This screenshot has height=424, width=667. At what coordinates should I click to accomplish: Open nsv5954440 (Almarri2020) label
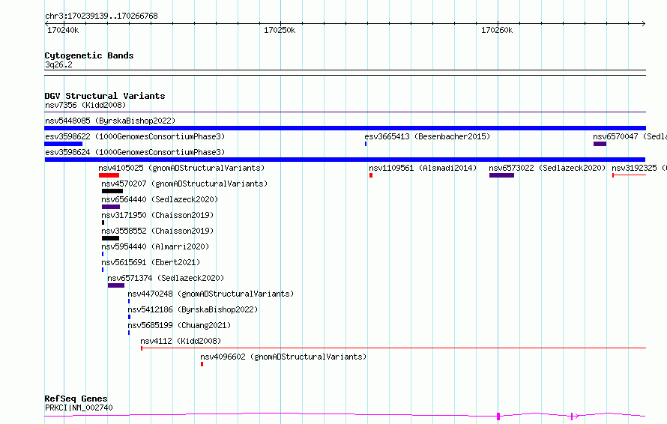click(155, 246)
